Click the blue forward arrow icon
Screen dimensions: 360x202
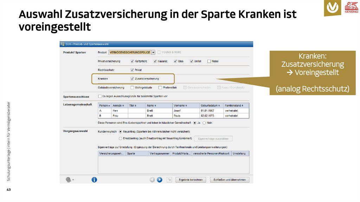click(160, 180)
